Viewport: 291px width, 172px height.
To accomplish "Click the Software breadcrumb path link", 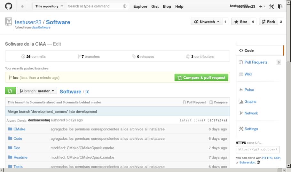I will click(71, 91).
